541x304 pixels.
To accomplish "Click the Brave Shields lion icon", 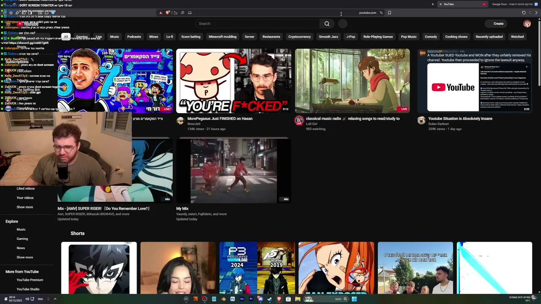I will 167,13.
